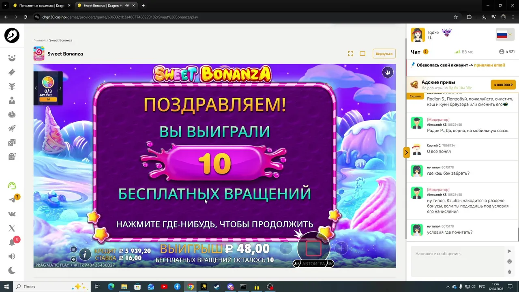Click the left arrow of fragments widget

pyautogui.click(x=36, y=88)
